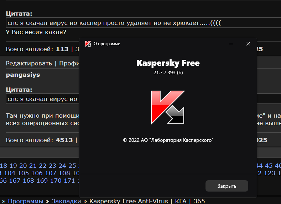Navigate to forum page 45

tap(269, 166)
